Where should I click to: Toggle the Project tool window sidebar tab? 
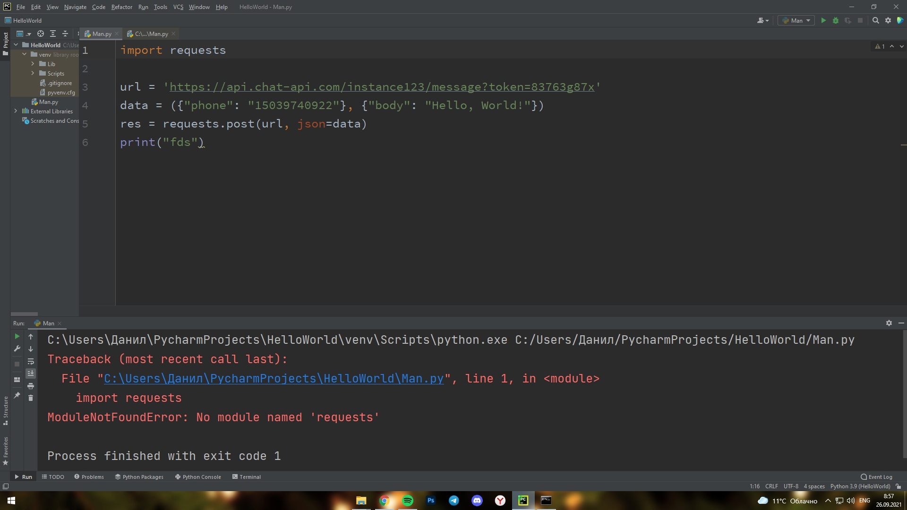[x=5, y=43]
